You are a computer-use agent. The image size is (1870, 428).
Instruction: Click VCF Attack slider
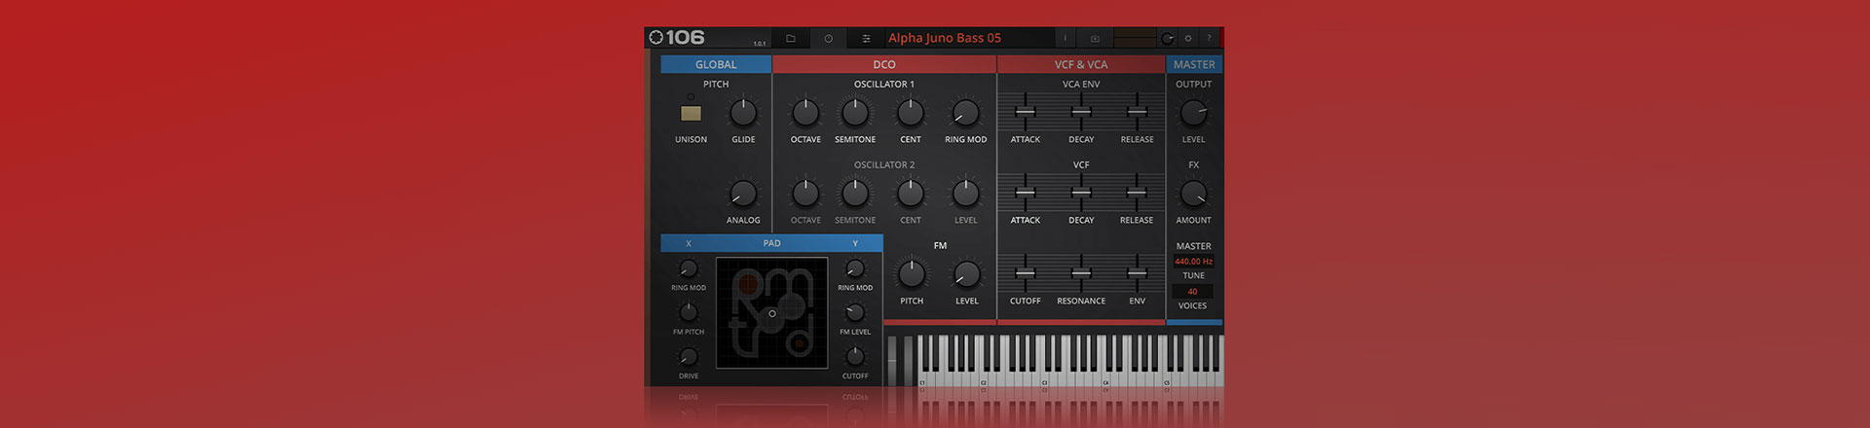pyautogui.click(x=1026, y=193)
